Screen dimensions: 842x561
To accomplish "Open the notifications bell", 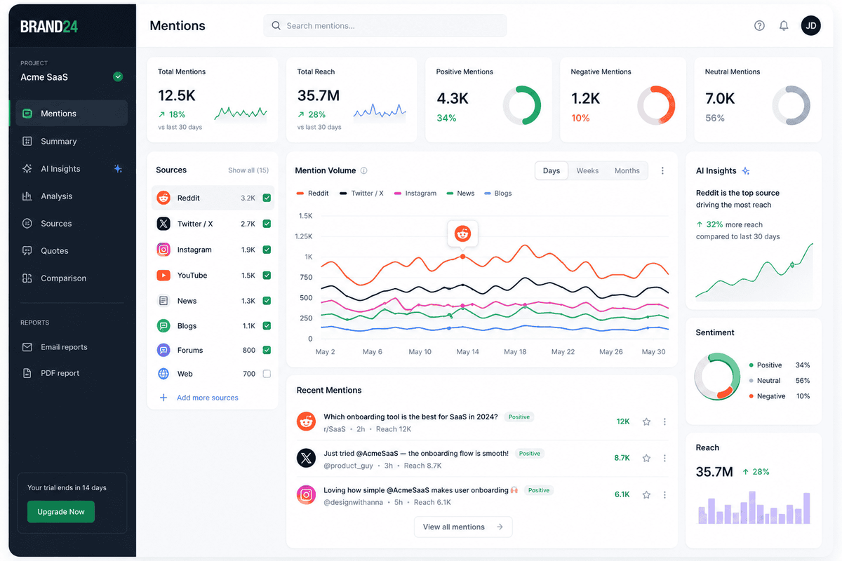I will click(784, 26).
